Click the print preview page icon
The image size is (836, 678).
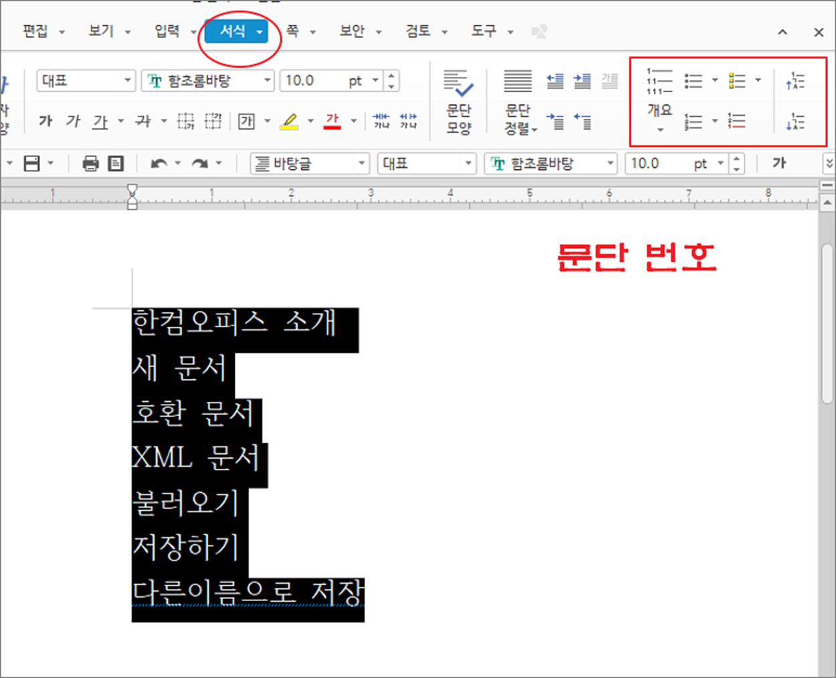(x=116, y=163)
